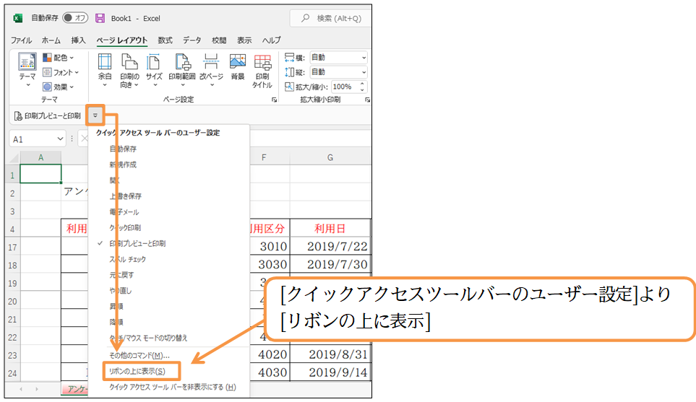This screenshot has width=696, height=402.
Task: Click the 拡大/縮小 100% scale stepper
Action: pos(362,87)
